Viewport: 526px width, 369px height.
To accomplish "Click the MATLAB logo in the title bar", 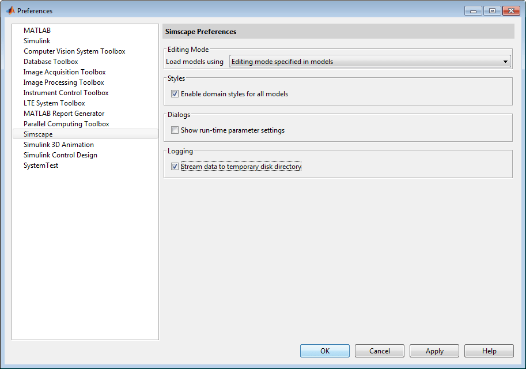I will click(x=10, y=11).
